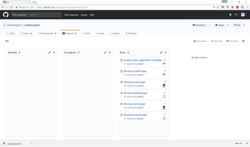250x147 pixels.
Task: Go to campusjam organization link
Action: 14,25
